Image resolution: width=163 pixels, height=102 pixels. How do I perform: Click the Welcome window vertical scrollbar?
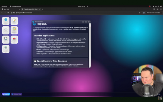(90, 38)
